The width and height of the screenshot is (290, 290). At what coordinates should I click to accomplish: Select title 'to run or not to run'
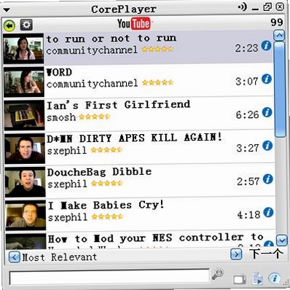coord(111,39)
